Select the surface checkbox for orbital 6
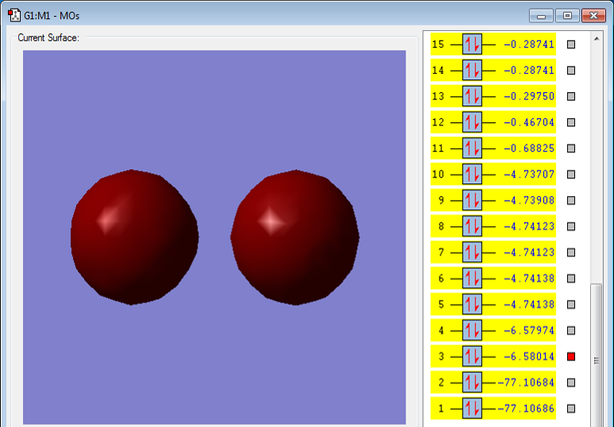The width and height of the screenshot is (614, 427). tap(571, 279)
